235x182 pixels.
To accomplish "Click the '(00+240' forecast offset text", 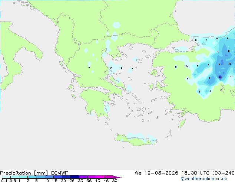I will tap(224, 173).
